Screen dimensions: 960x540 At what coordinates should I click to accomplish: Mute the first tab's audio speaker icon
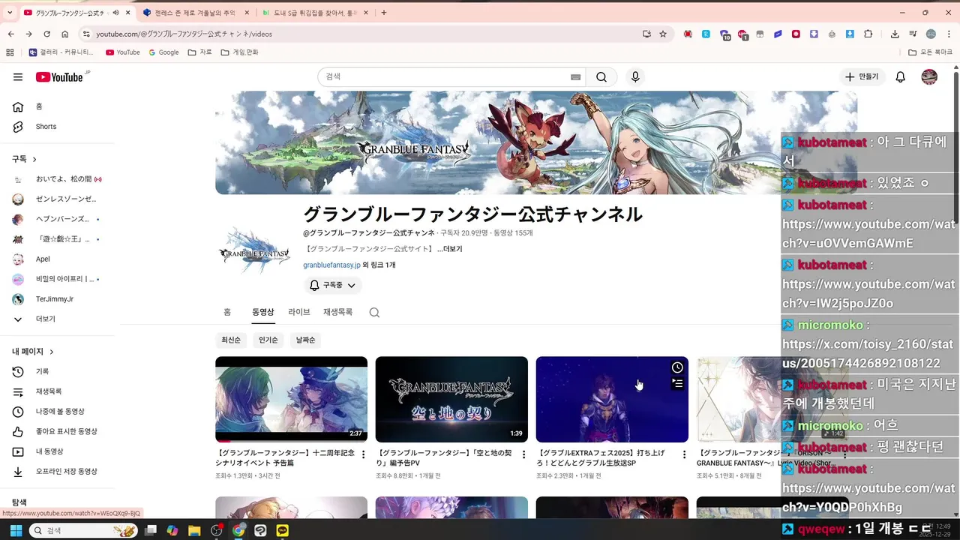[x=115, y=13]
